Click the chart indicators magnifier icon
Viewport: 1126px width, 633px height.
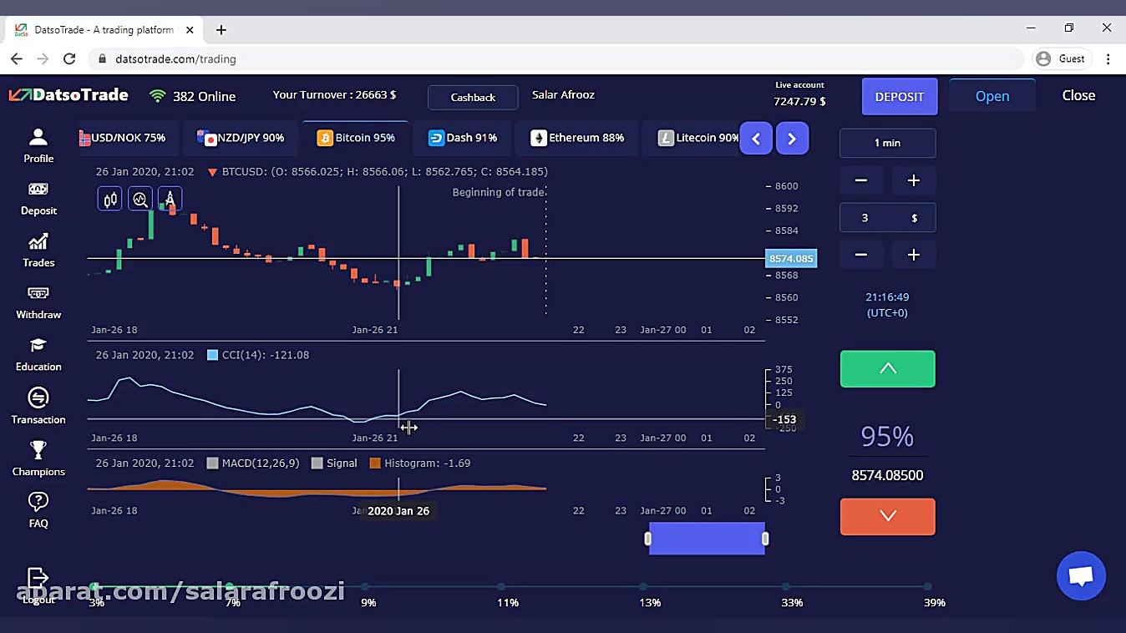[139, 200]
